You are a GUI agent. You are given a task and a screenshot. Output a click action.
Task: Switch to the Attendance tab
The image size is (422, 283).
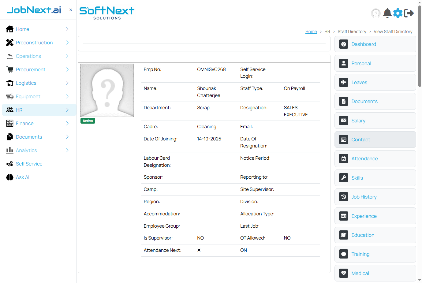pos(364,158)
